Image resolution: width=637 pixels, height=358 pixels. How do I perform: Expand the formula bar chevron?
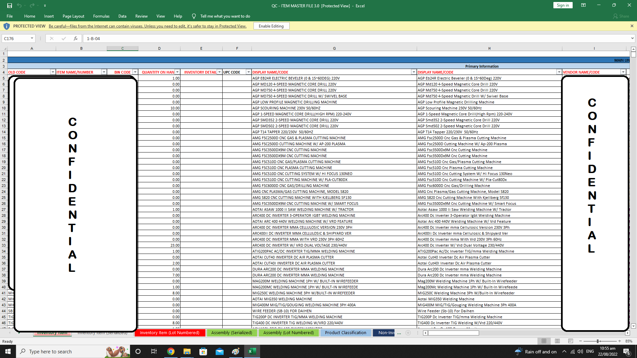632,38
